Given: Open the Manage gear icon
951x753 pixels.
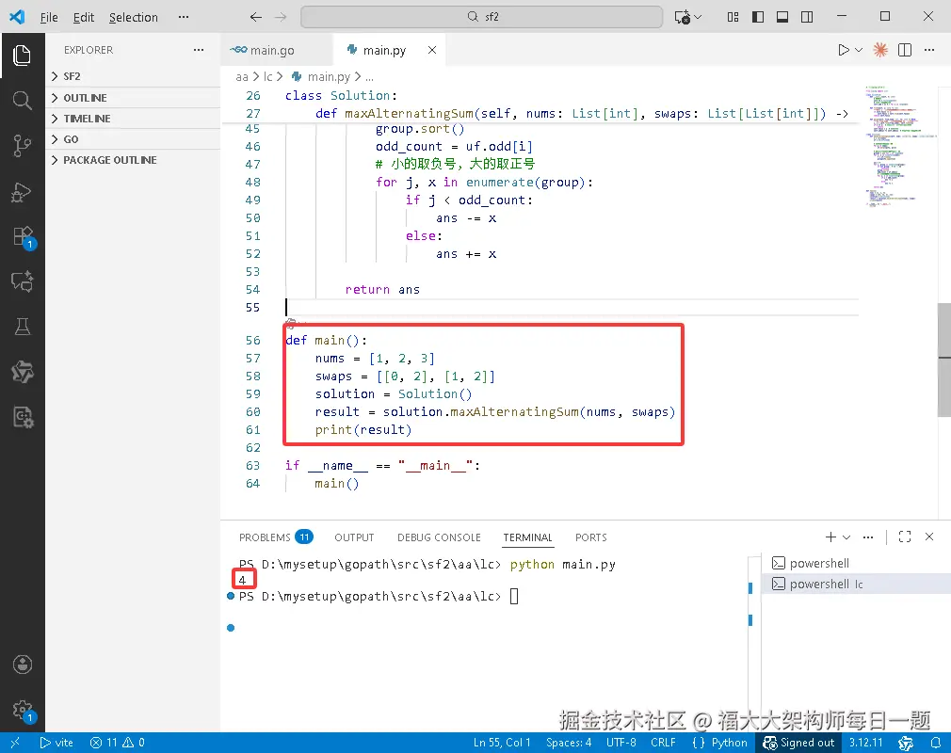Looking at the screenshot, I should click(x=23, y=710).
